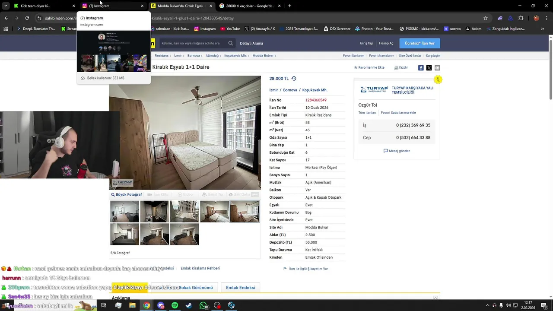Open WhatsApp from the taskbar
The height and width of the screenshot is (311, 553).
pos(203,305)
